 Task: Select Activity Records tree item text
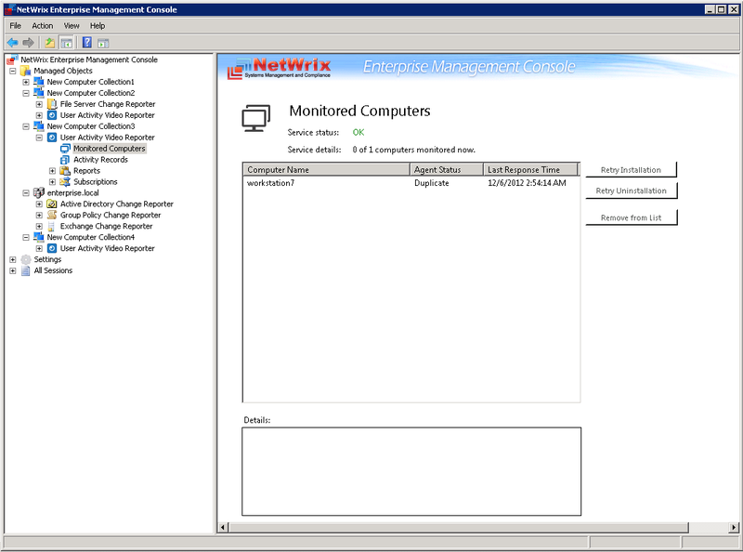100,160
